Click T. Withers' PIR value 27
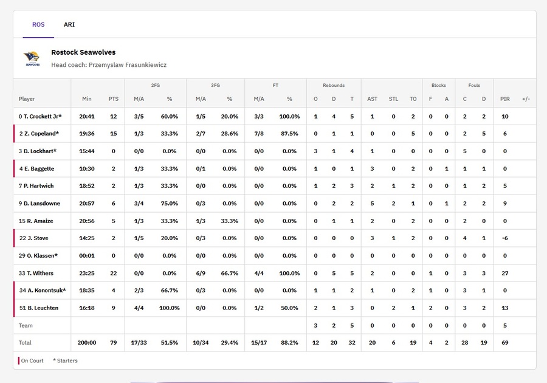 (x=505, y=273)
